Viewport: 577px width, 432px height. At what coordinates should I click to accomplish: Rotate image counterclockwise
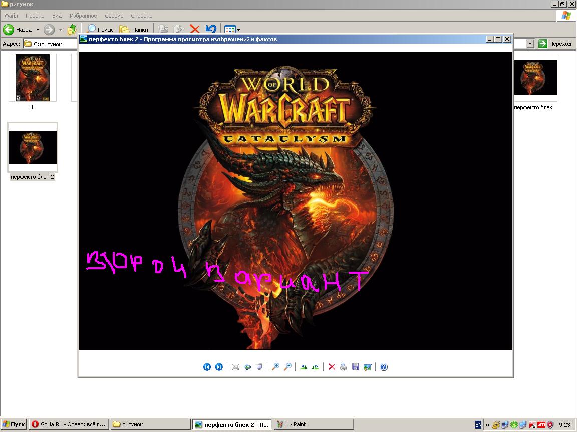316,367
